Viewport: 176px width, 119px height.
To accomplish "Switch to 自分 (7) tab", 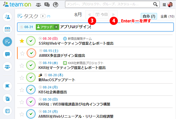I will click(149, 16).
